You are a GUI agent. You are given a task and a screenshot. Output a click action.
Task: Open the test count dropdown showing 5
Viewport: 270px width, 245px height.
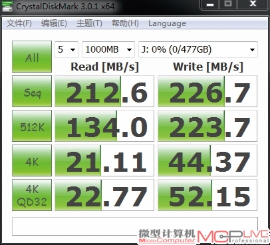67,49
